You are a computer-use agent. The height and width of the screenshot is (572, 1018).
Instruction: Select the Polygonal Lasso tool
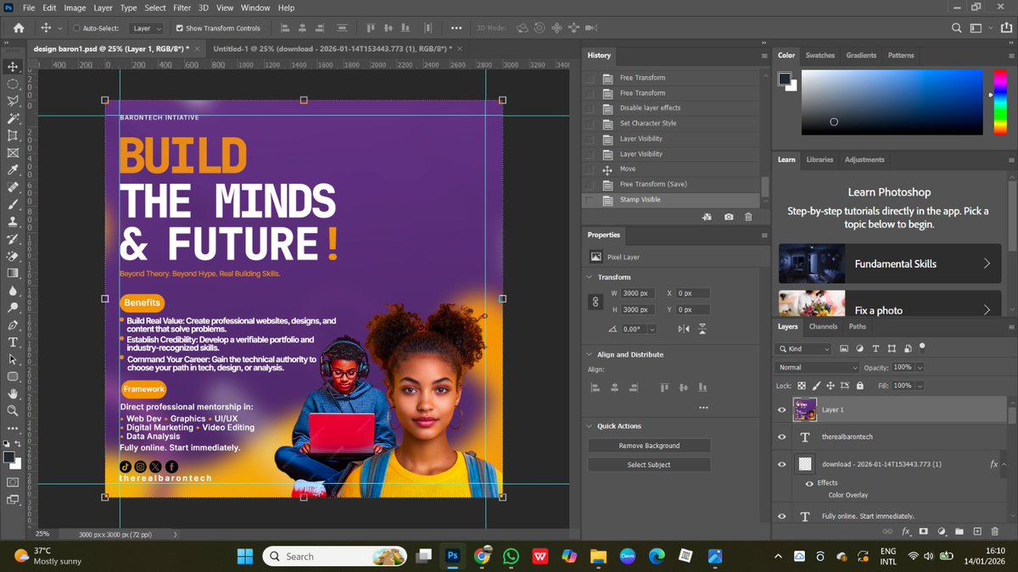point(13,101)
